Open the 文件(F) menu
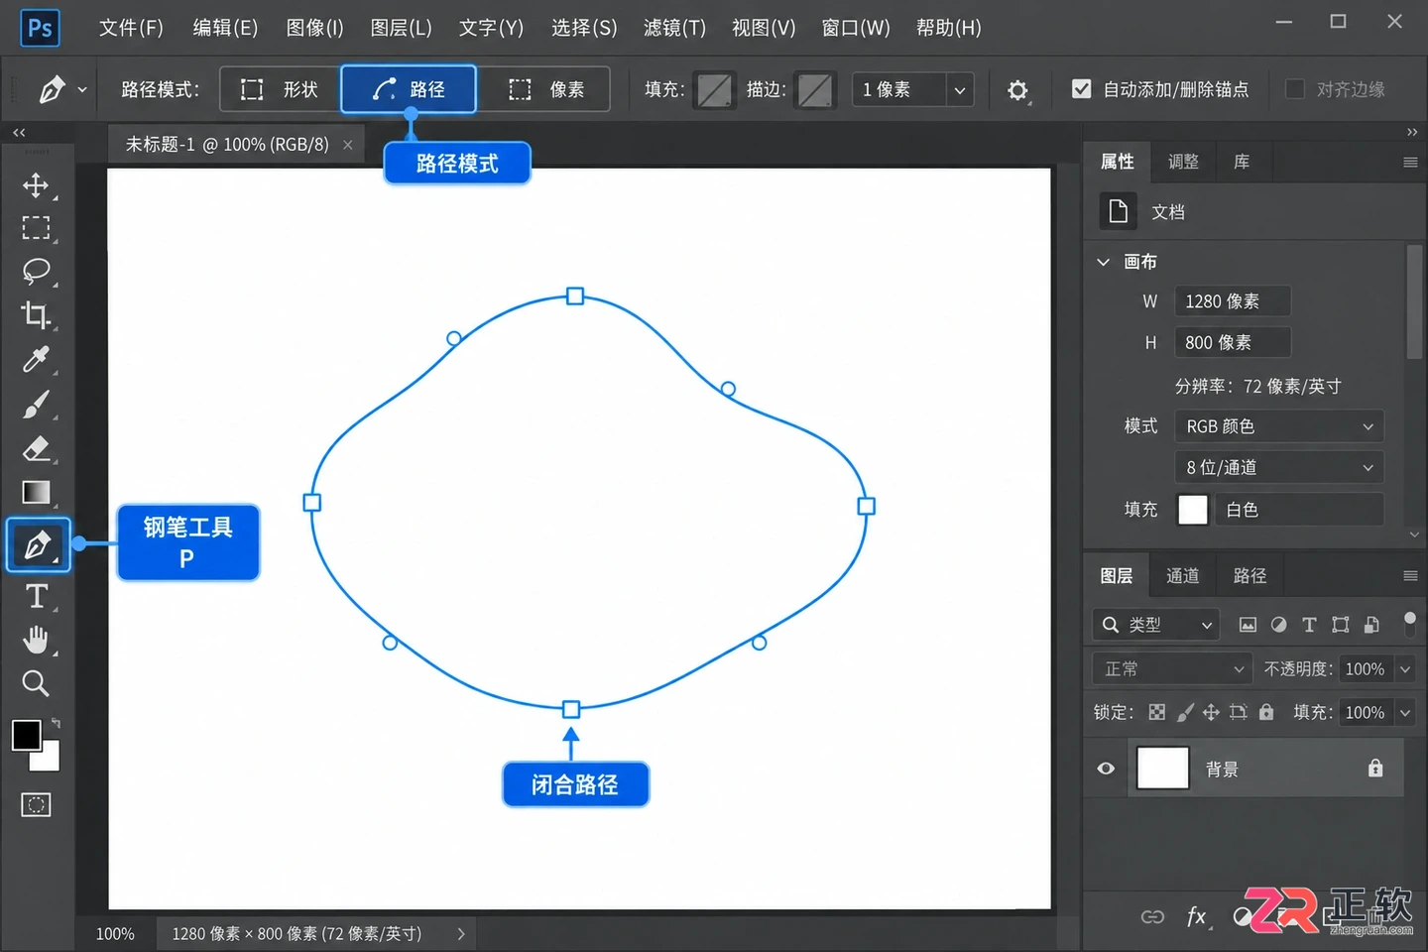 coord(131,28)
